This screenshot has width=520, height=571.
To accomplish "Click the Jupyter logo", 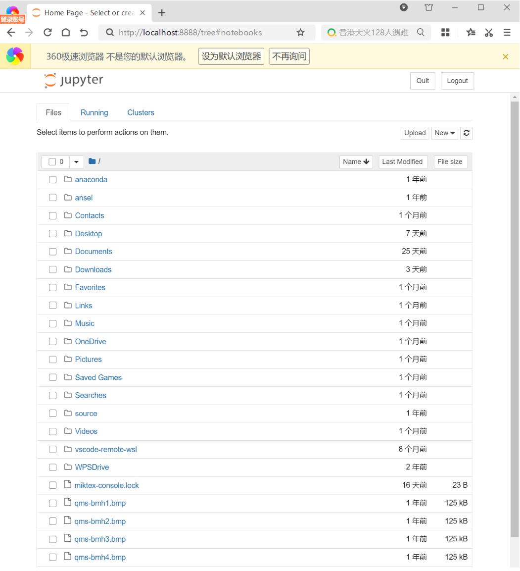I will pyautogui.click(x=74, y=81).
